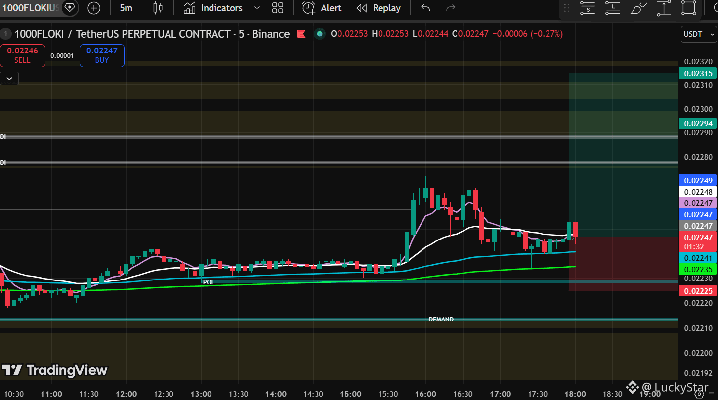Click the red 0.02225 stop price label
The width and height of the screenshot is (718, 400).
[698, 291]
